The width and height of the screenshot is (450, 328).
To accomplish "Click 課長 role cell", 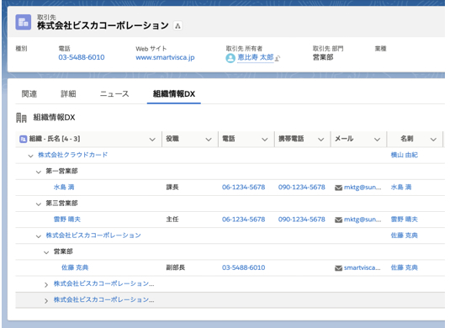I will pos(172,187).
